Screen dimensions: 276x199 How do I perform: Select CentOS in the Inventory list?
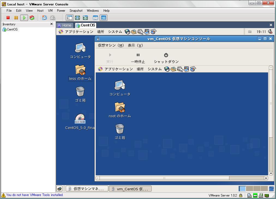10,29
